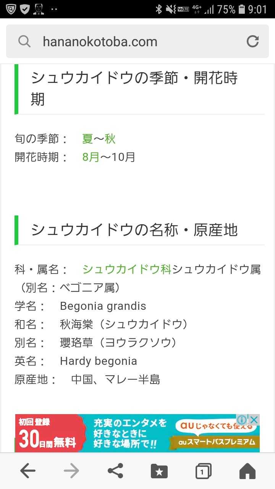Go back with the left arrow
The image size is (275, 489).
[27, 471]
